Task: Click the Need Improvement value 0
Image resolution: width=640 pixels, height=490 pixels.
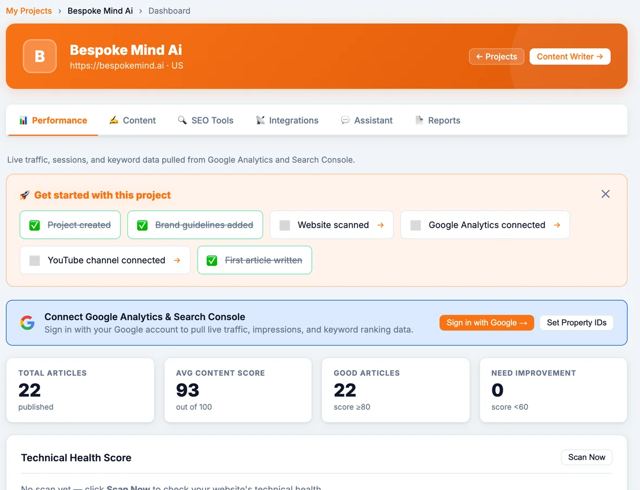Action: (497, 390)
